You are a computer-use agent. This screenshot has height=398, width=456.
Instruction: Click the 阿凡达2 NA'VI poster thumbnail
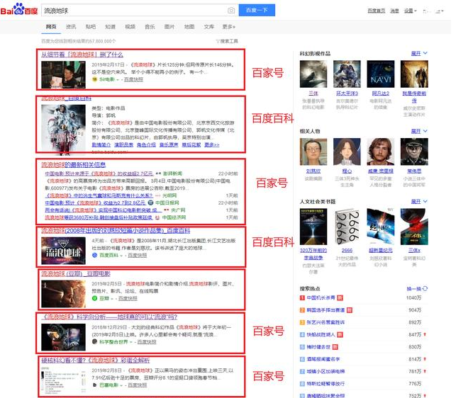click(x=381, y=74)
